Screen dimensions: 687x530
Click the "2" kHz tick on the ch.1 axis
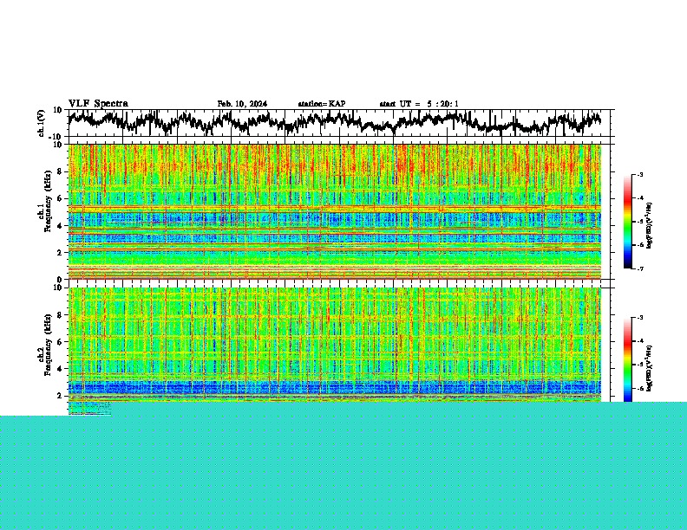(x=60, y=252)
